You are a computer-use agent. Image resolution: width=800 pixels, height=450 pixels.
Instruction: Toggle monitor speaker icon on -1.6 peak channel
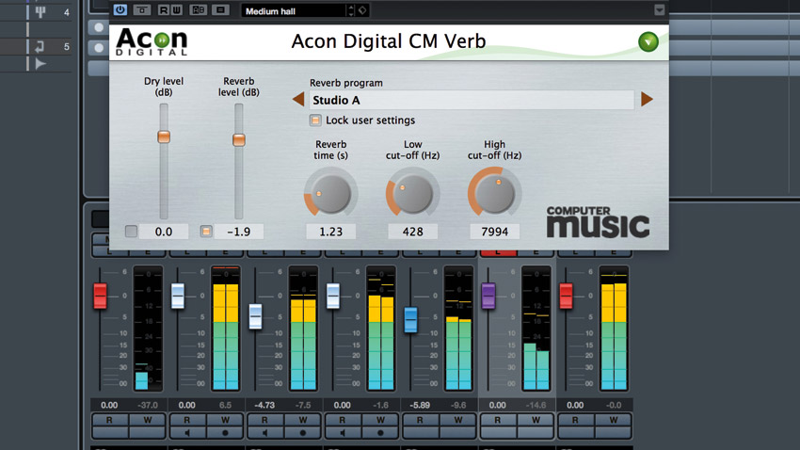(343, 433)
